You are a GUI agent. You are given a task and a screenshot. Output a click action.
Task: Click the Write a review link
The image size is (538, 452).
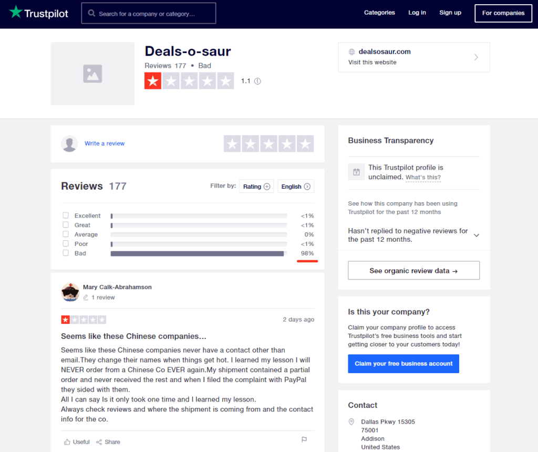tap(105, 143)
